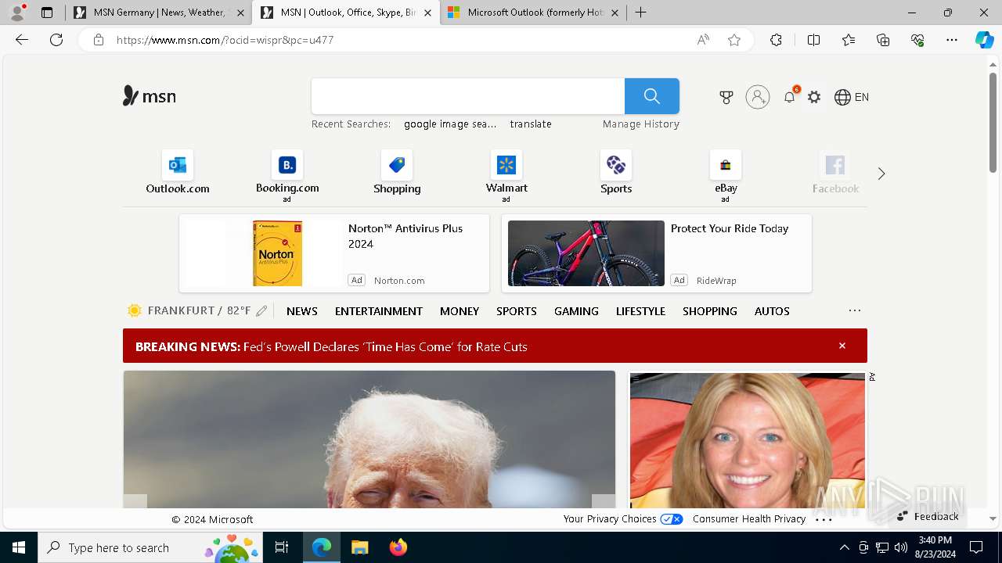The image size is (1002, 563).
Task: Launch Firefox from taskbar
Action: (398, 547)
